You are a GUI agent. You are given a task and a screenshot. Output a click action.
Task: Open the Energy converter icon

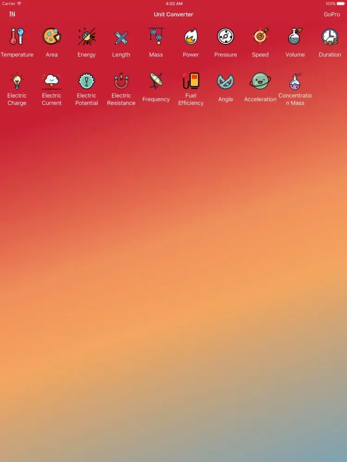pos(87,36)
